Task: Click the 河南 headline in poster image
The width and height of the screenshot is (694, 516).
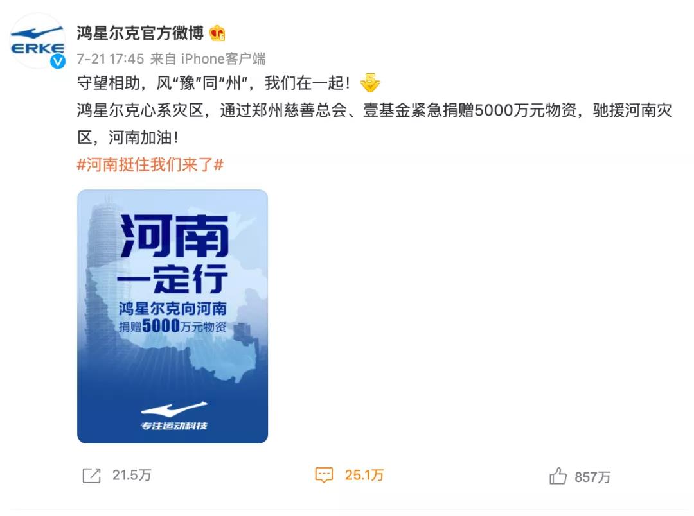Action: pos(174,236)
